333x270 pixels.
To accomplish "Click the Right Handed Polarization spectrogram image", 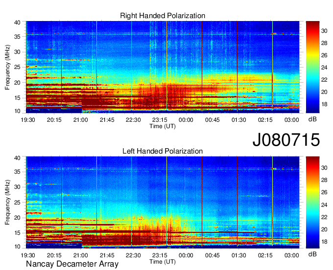I will click(x=163, y=67).
